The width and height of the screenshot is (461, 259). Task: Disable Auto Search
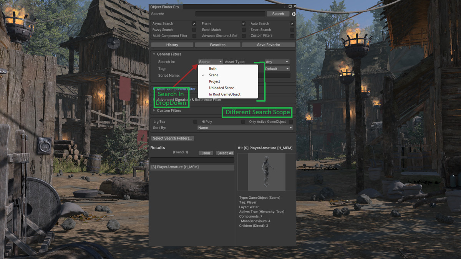tap(292, 23)
